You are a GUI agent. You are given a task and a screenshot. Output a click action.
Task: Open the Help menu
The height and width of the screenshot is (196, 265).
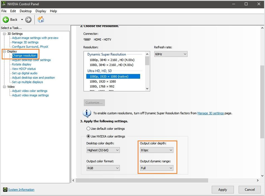[x=53, y=11]
